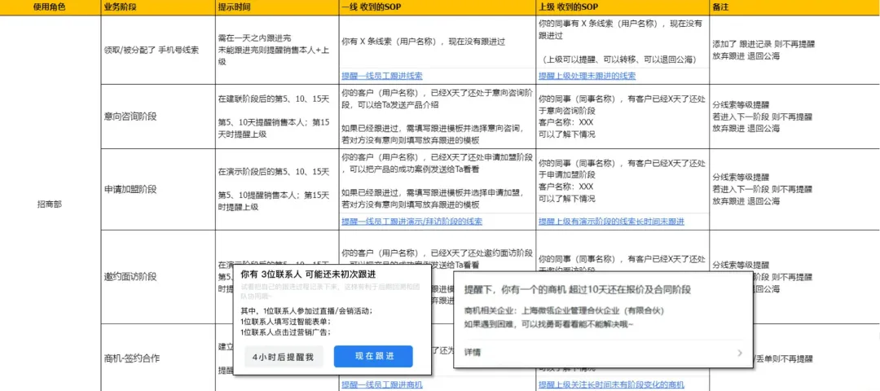The width and height of the screenshot is (880, 391).
Task: Open 详情 chevron arrow in reminder popup
Action: (x=739, y=353)
